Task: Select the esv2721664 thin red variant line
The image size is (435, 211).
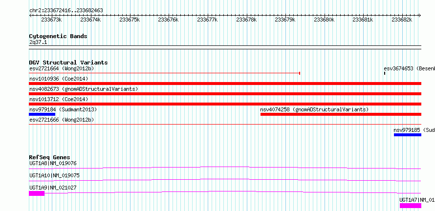Action: [x=165, y=73]
